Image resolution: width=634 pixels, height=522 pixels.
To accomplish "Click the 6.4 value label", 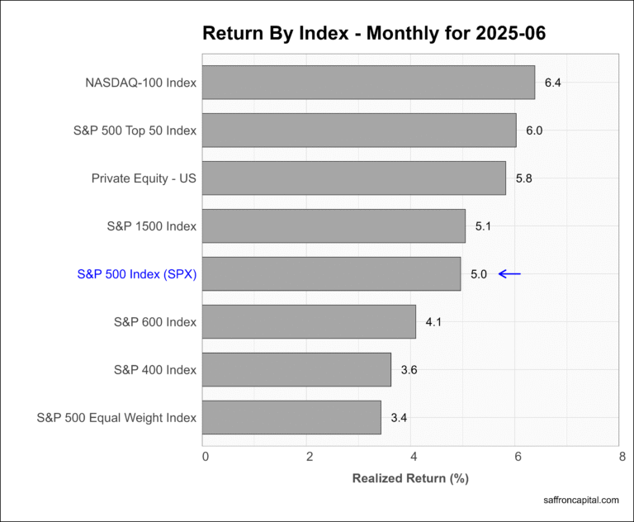I will (553, 83).
